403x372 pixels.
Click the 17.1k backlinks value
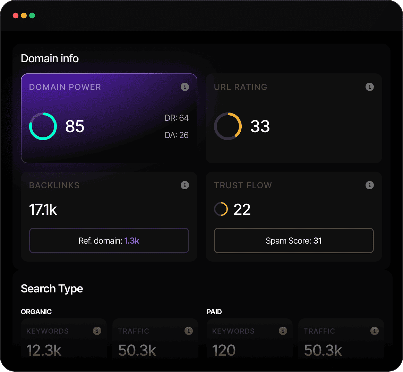pos(43,210)
